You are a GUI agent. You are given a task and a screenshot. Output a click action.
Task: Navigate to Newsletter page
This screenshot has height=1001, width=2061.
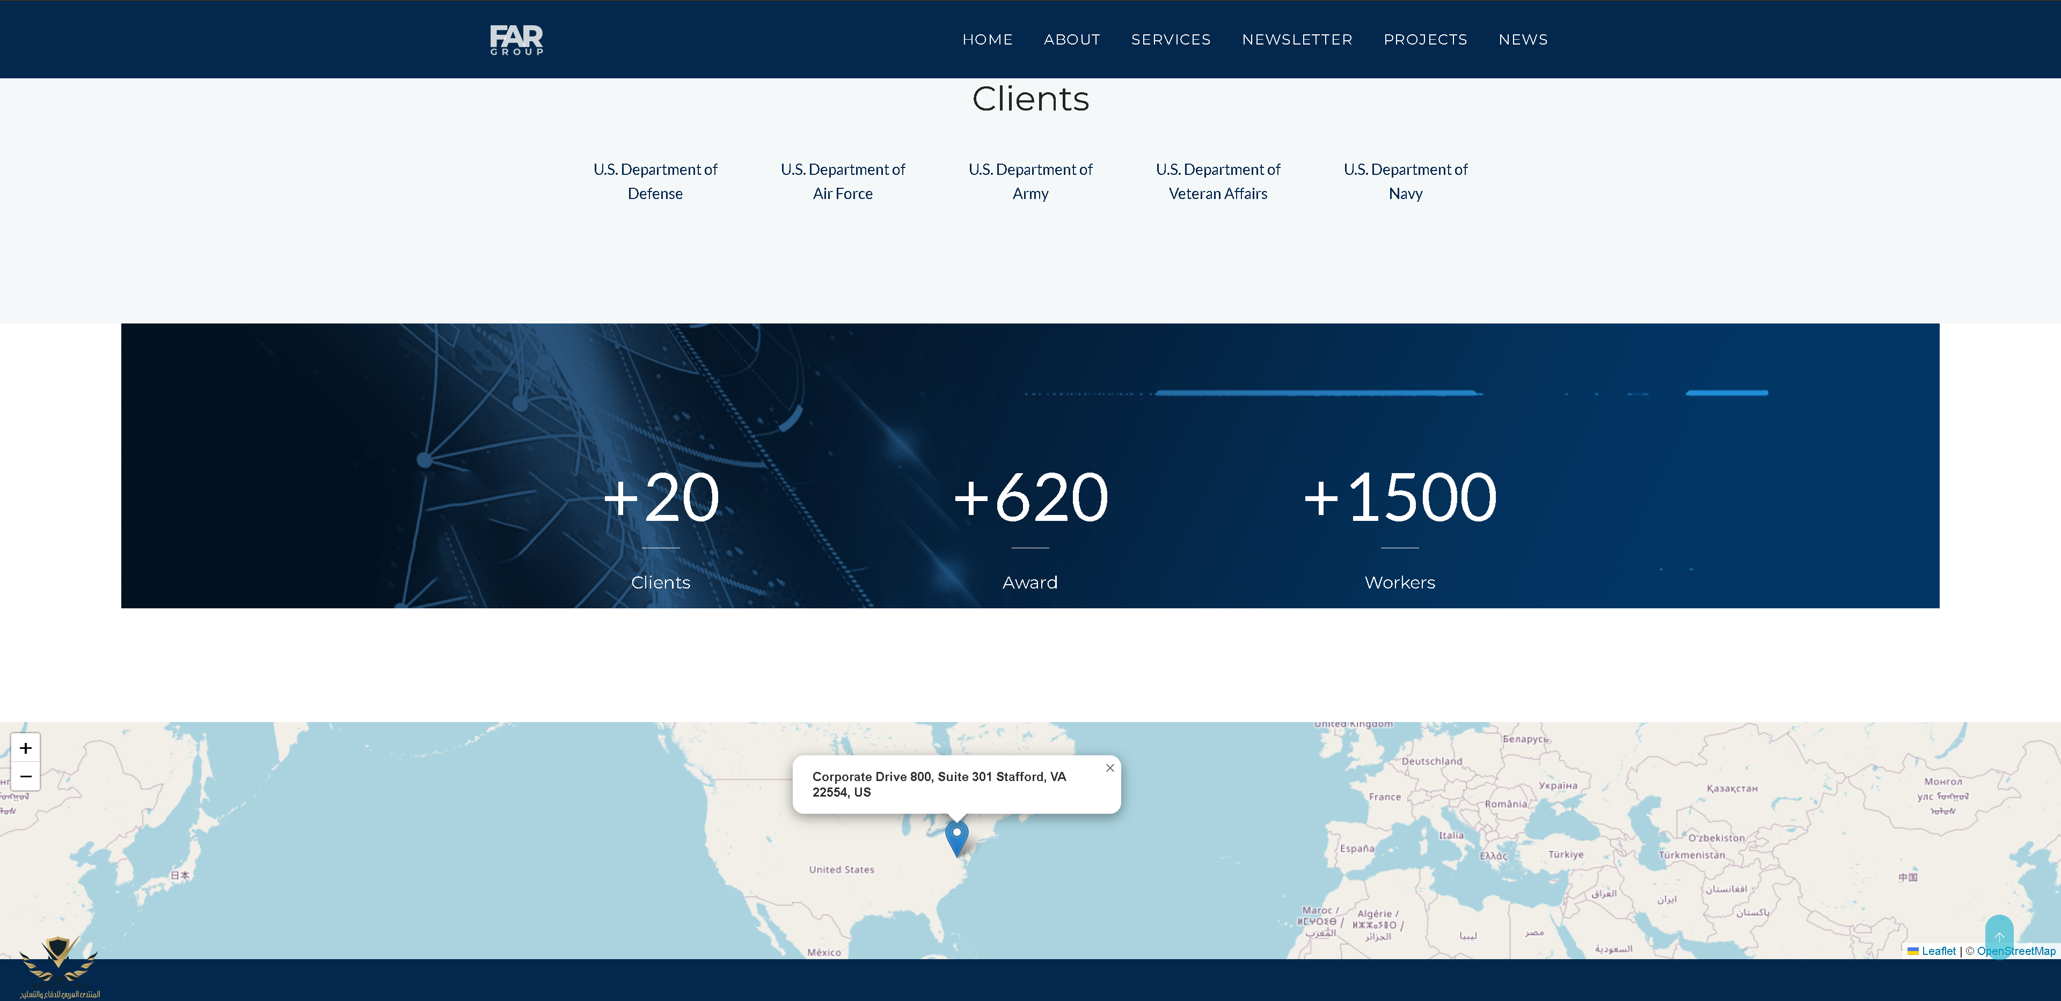tap(1296, 39)
